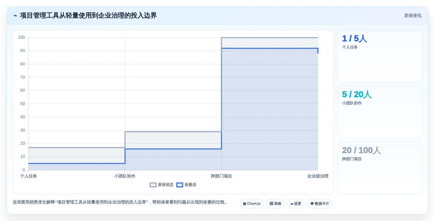Click the 个人任务 x-axis label
The image size is (435, 221).
(29, 176)
